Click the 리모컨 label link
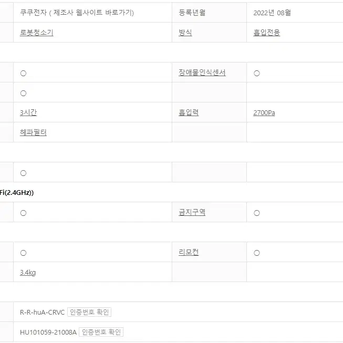Screen dimensions: 343x343 (x=189, y=252)
